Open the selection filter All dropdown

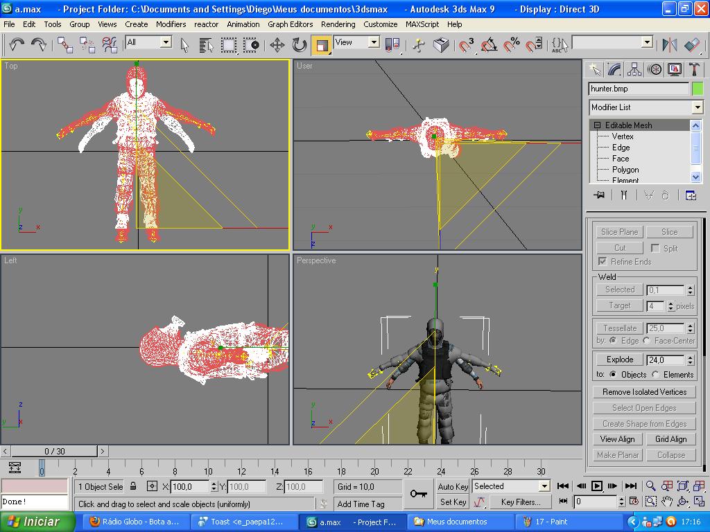(166, 42)
